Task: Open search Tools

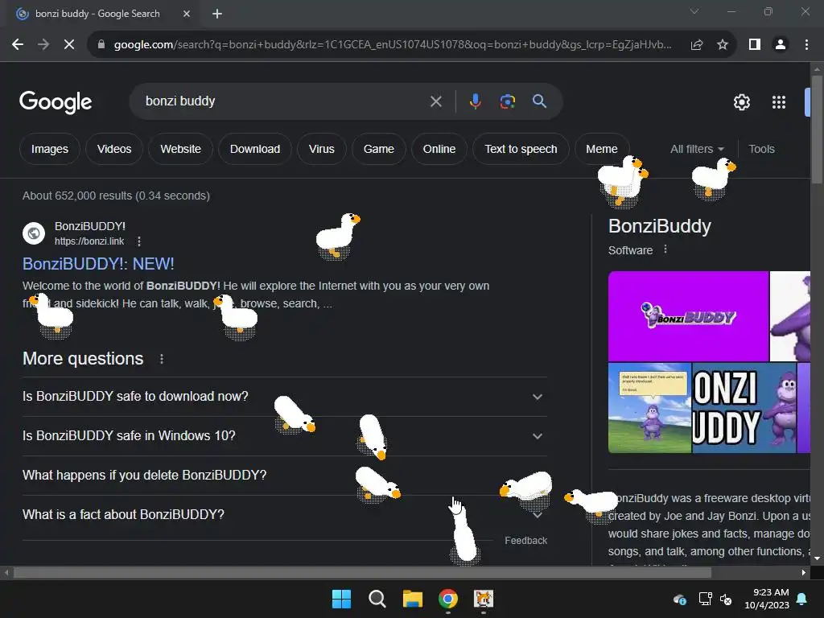Action: (761, 149)
